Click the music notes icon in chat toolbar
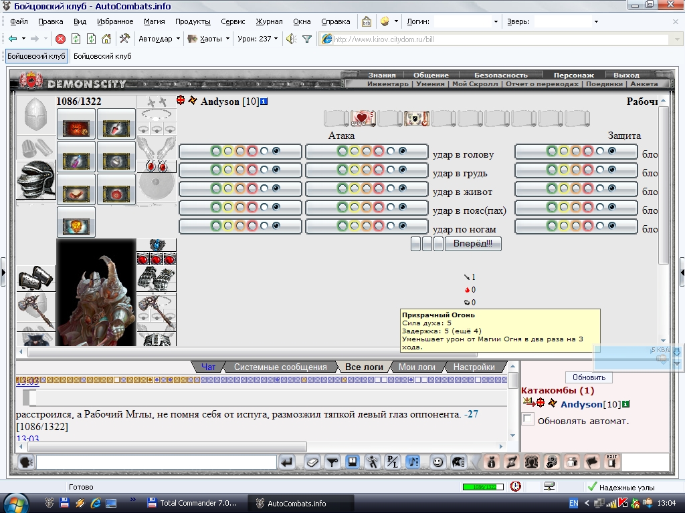 click(x=413, y=462)
